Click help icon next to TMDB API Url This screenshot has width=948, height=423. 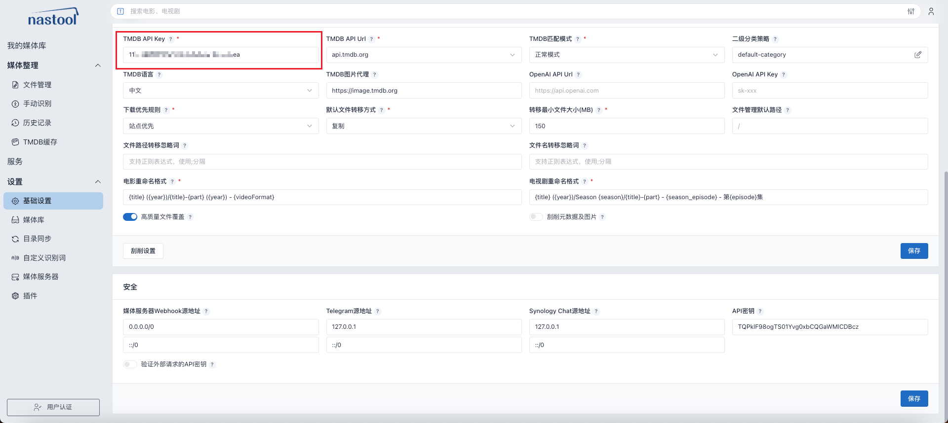click(x=372, y=39)
